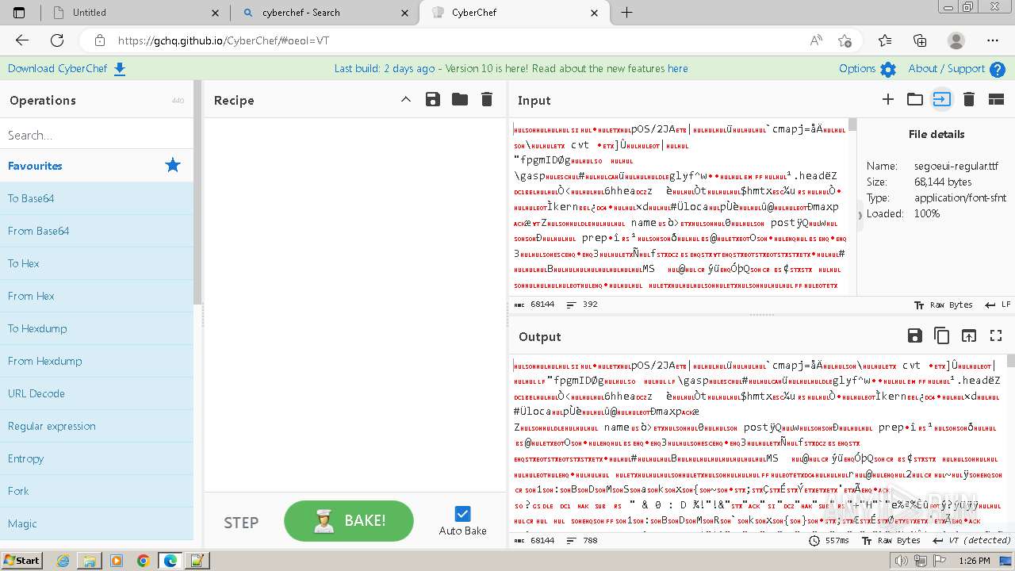1015x571 pixels.
Task: Save the recipe with the disk icon
Action: 432,99
